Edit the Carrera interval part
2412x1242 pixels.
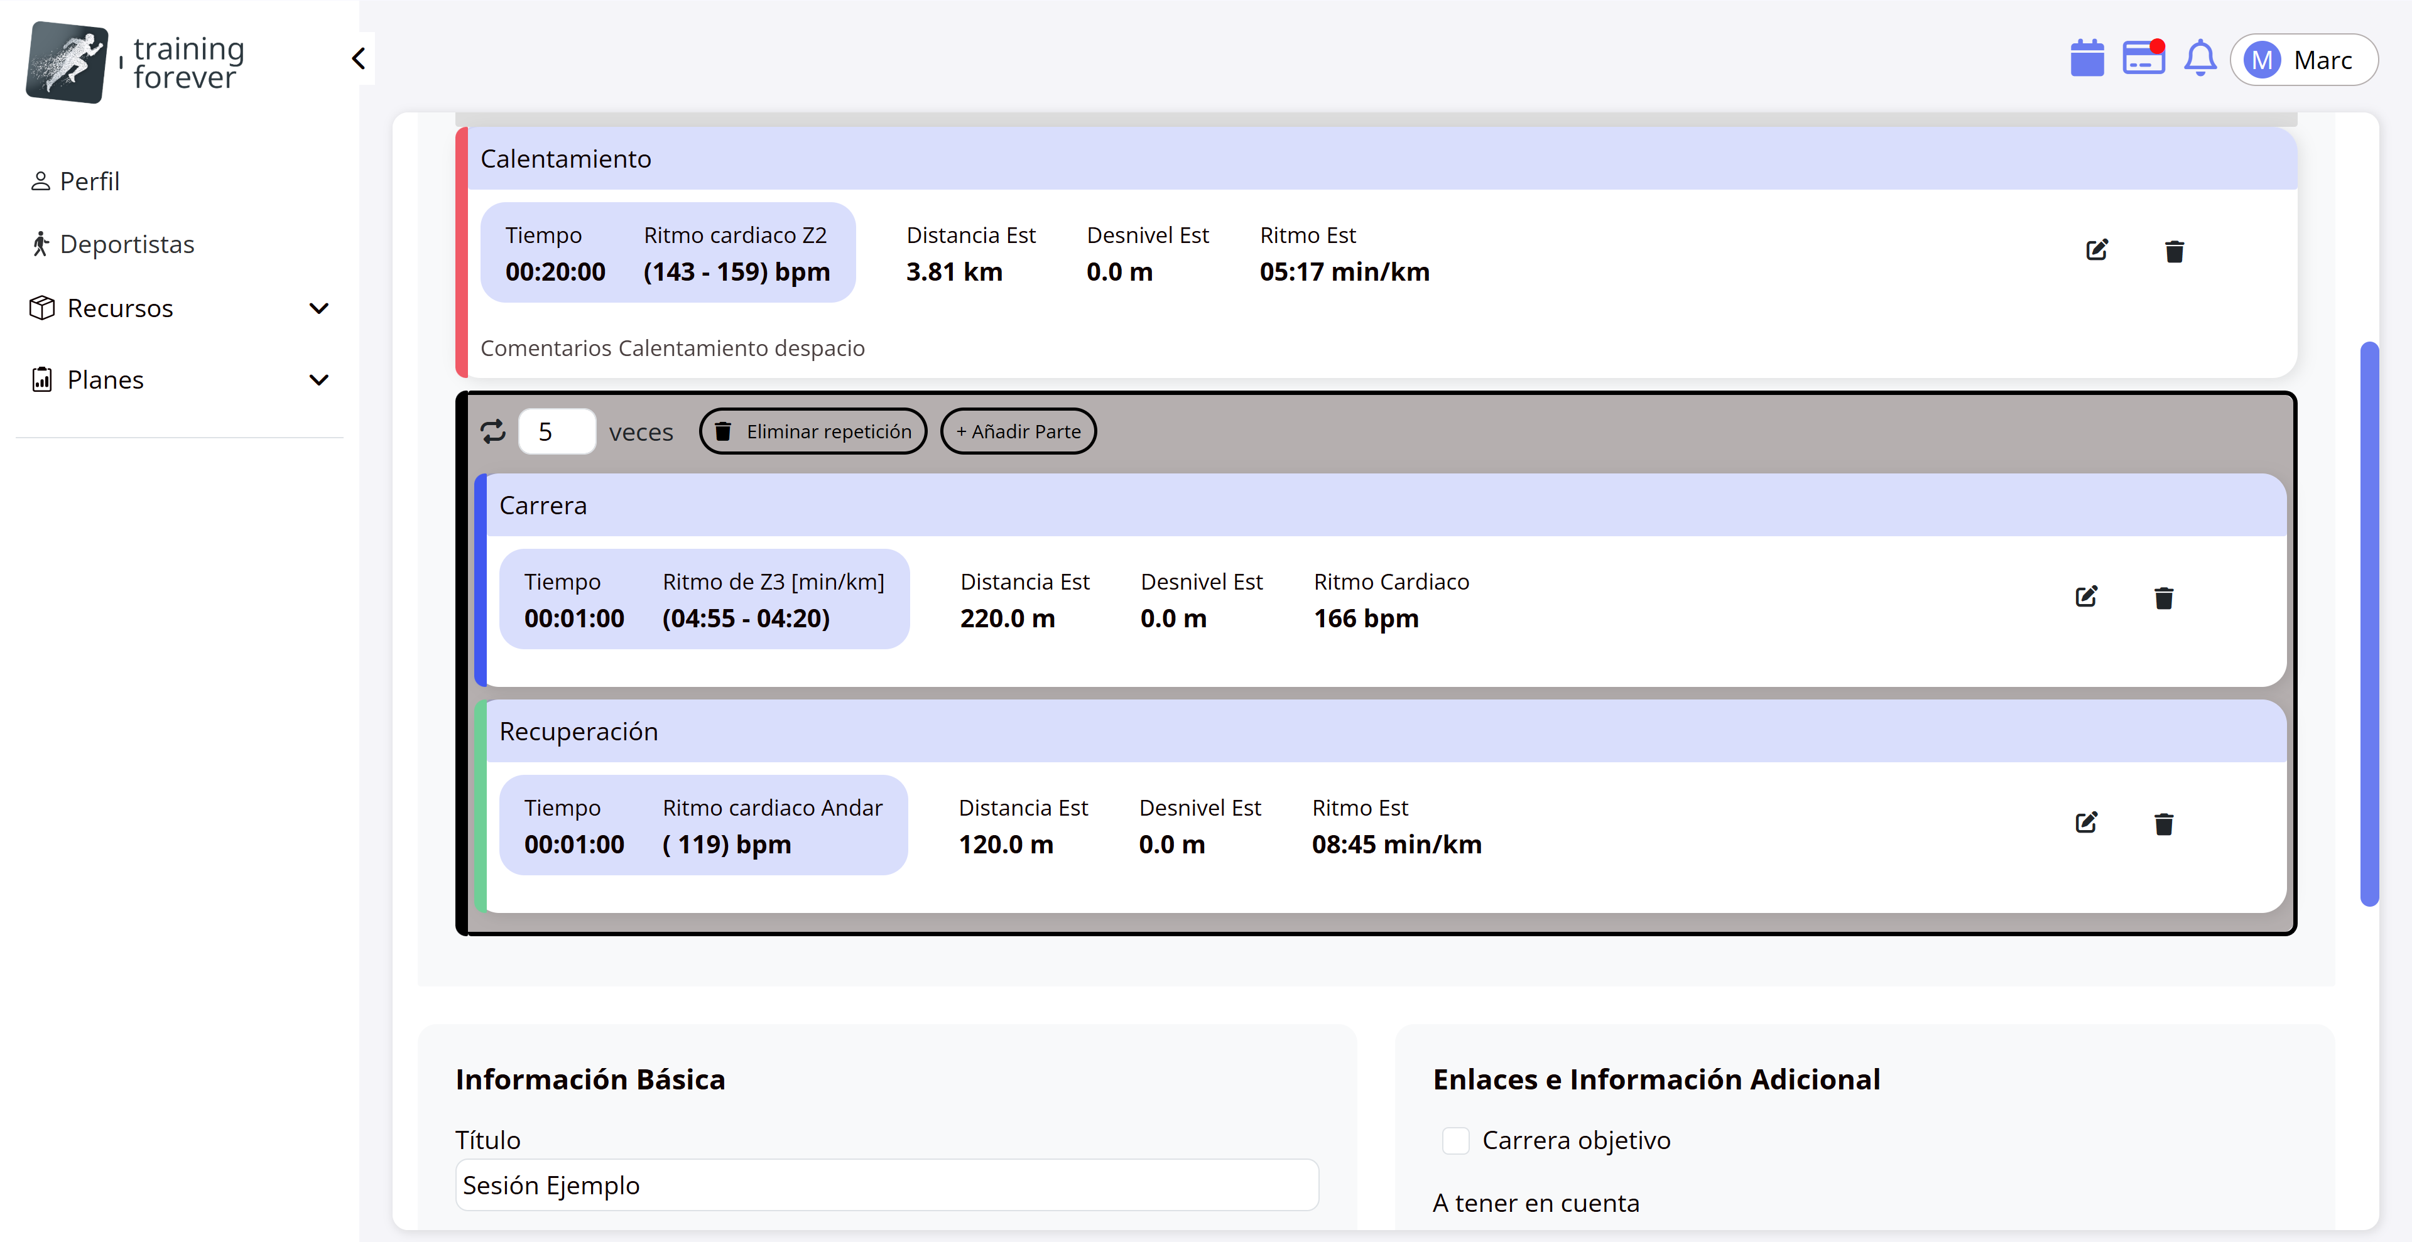pyautogui.click(x=2085, y=597)
